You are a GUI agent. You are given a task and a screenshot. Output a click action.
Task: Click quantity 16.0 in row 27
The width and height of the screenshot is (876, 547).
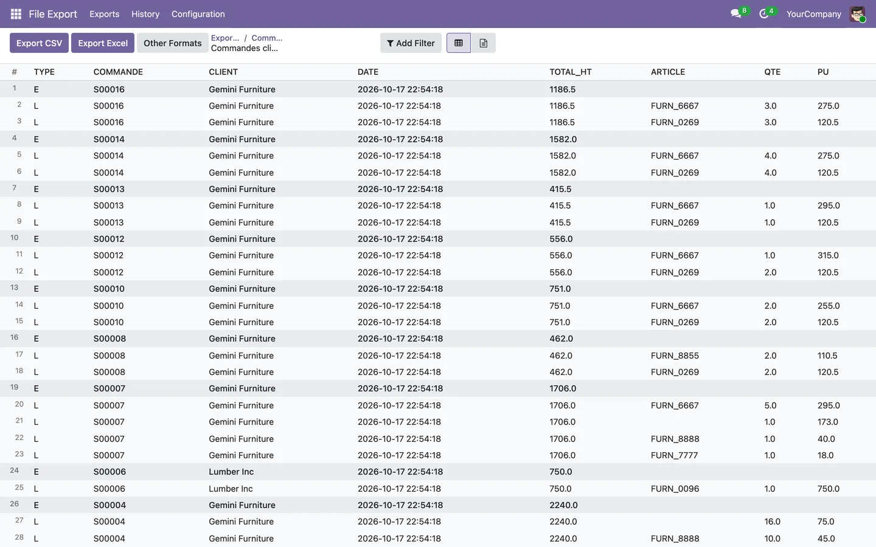tap(773, 521)
